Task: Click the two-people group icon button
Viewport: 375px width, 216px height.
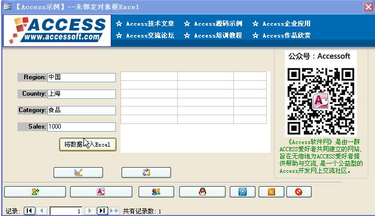Action: click(x=156, y=192)
